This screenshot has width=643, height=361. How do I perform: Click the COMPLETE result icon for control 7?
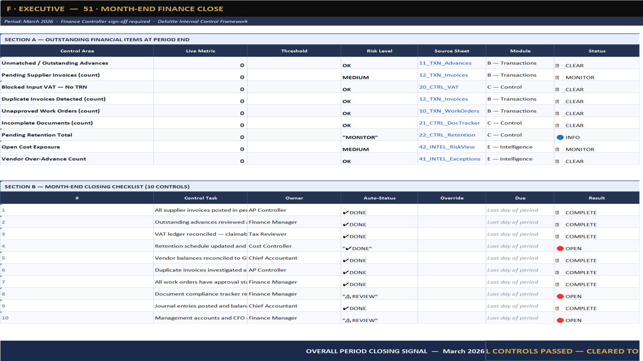point(557,285)
